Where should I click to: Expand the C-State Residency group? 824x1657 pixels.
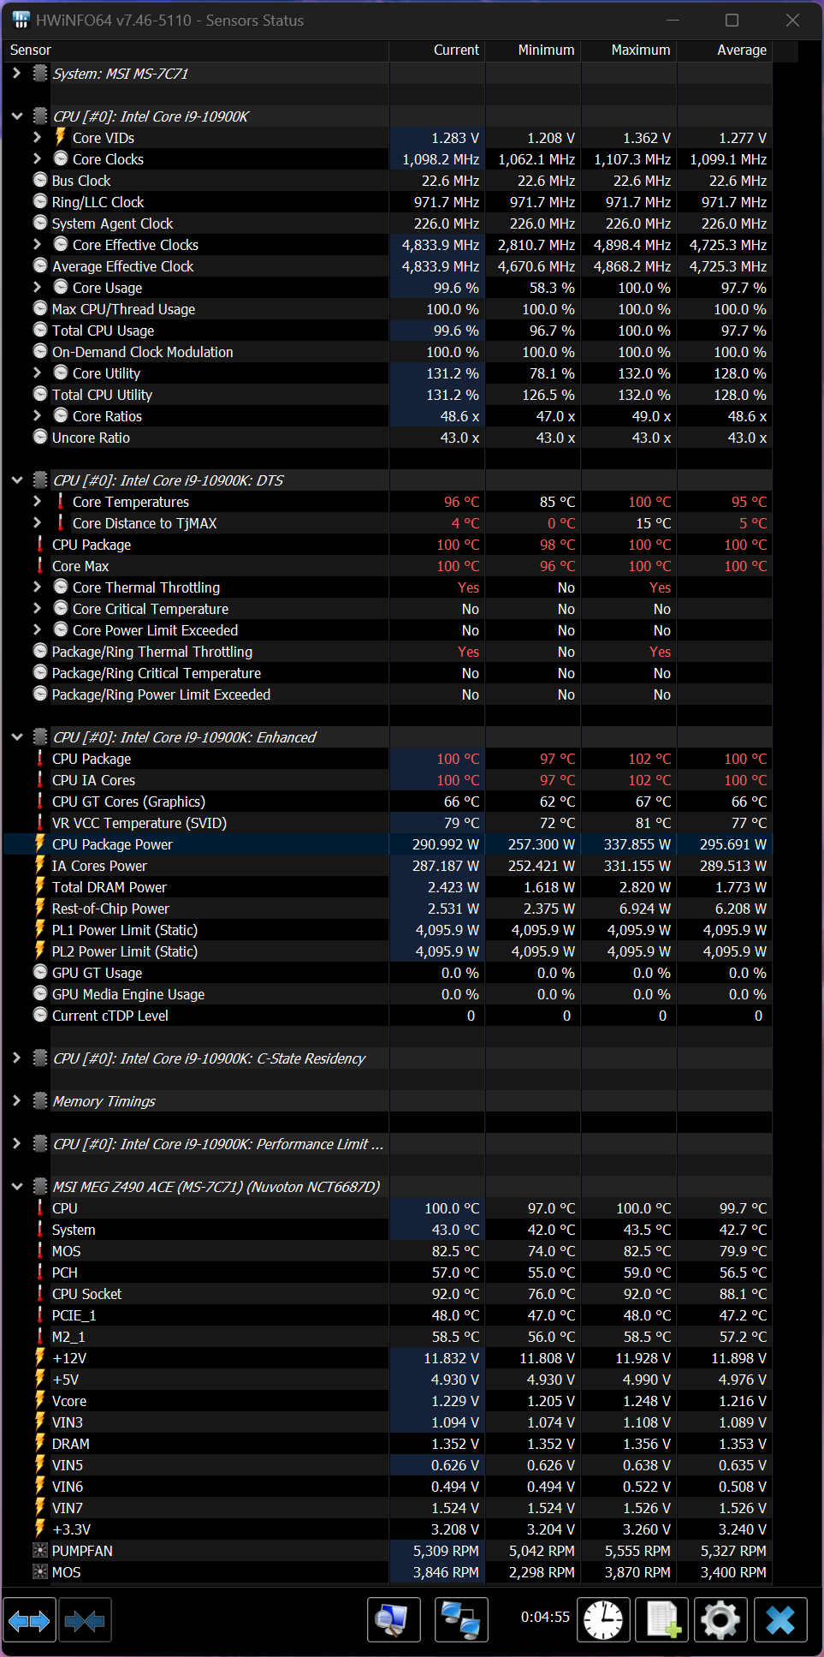[16, 1058]
